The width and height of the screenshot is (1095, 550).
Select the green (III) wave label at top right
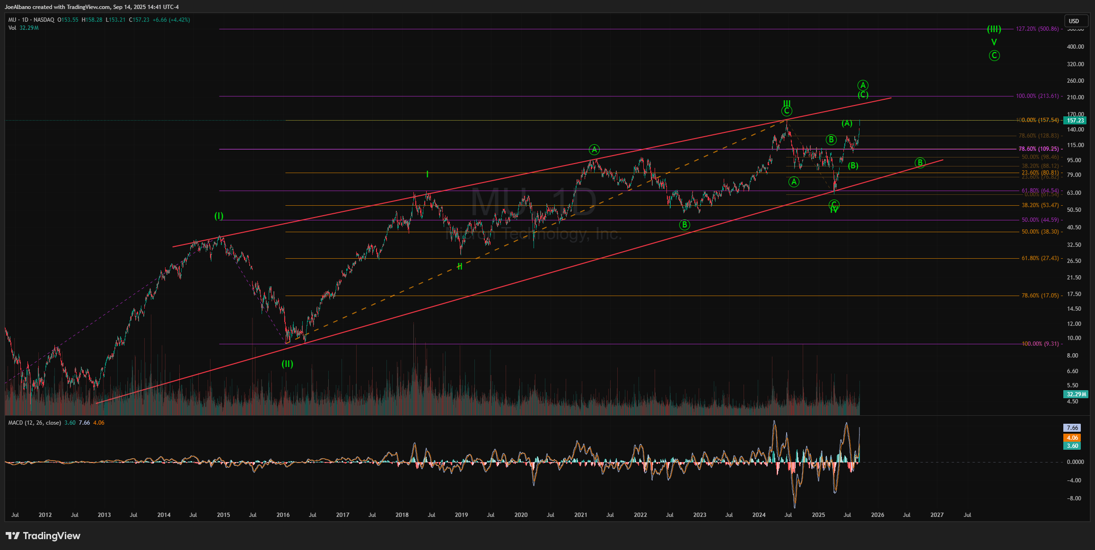point(994,29)
